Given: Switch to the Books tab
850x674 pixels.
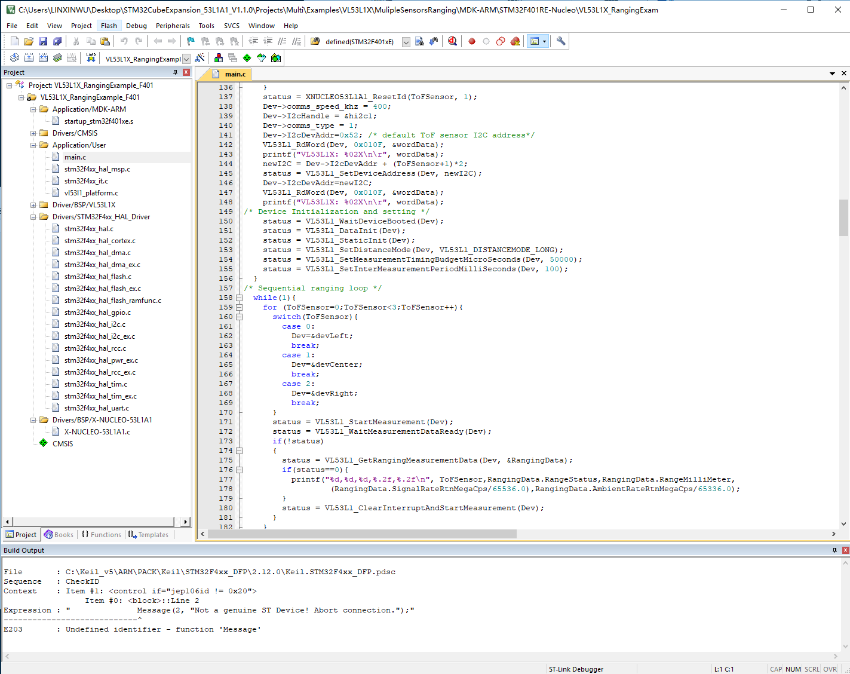Looking at the screenshot, I should (x=59, y=535).
